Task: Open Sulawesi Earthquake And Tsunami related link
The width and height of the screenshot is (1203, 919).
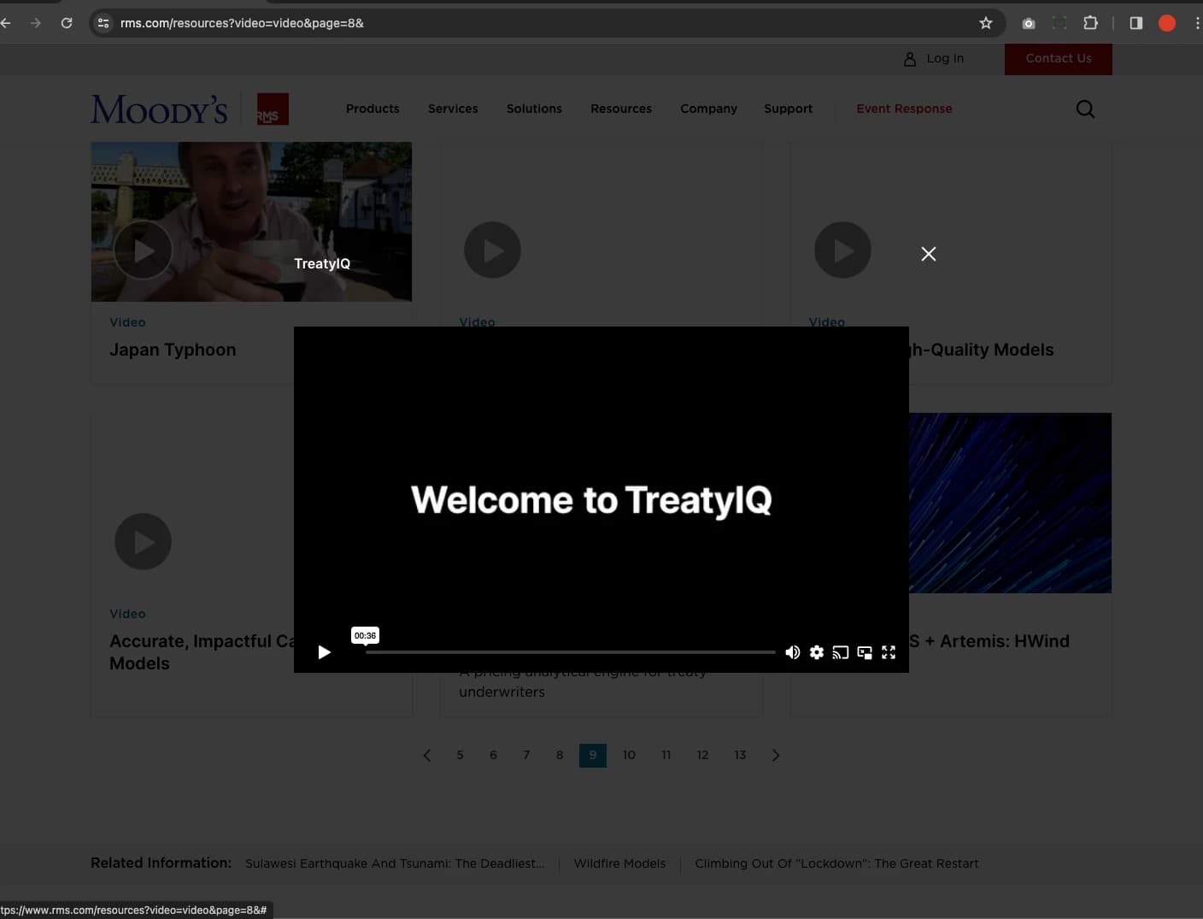Action: 395,863
